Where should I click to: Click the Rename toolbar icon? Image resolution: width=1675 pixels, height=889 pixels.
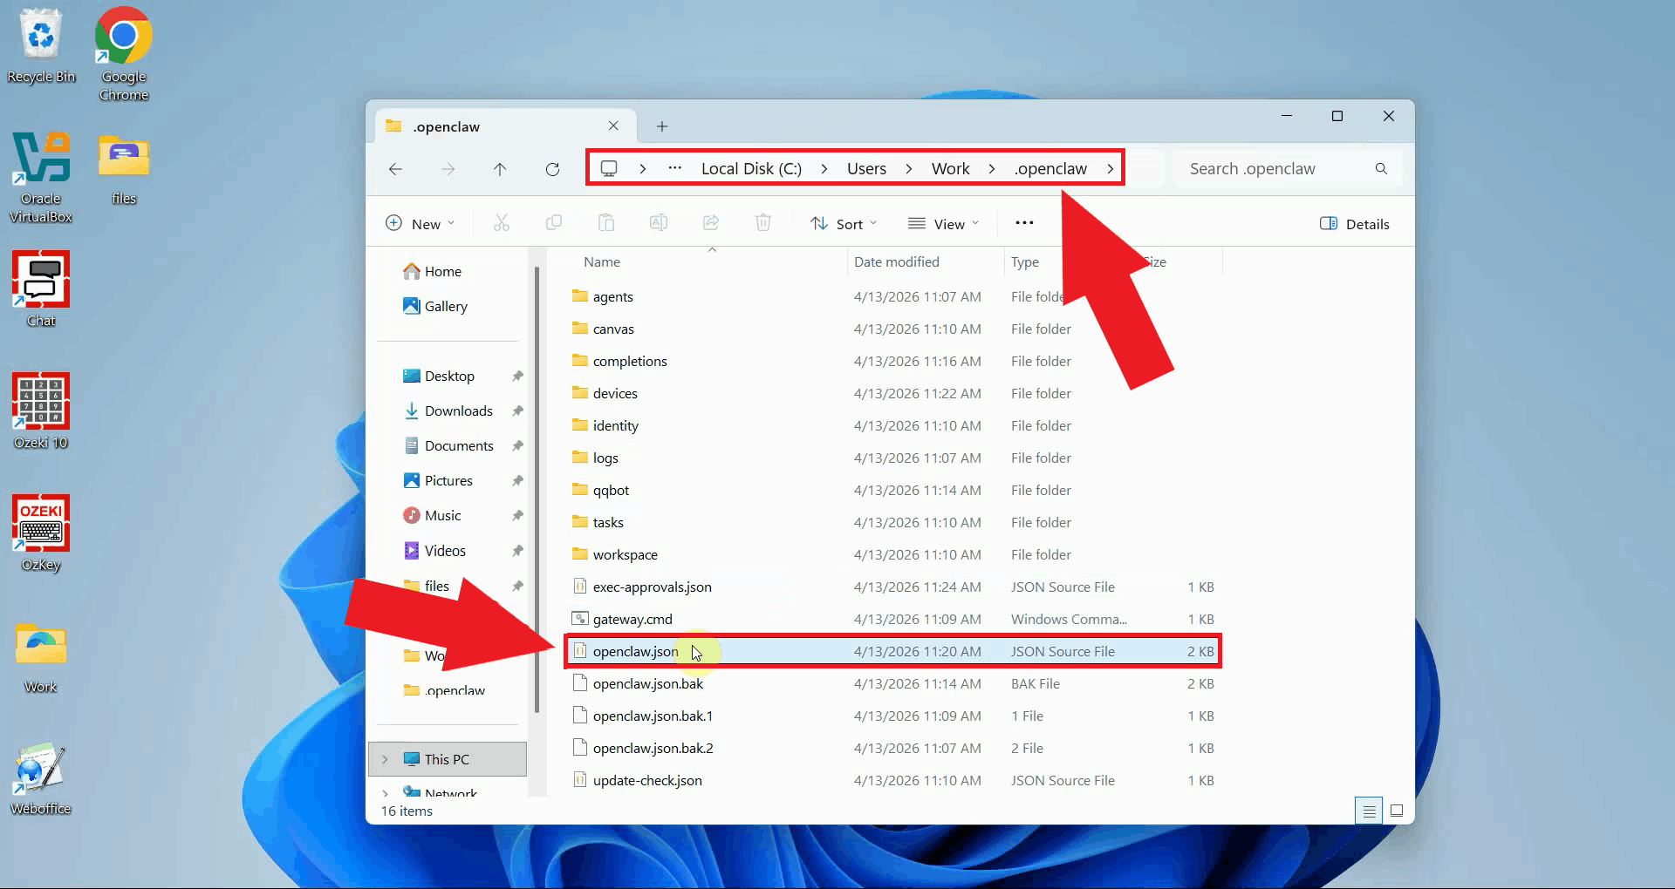[x=659, y=223]
